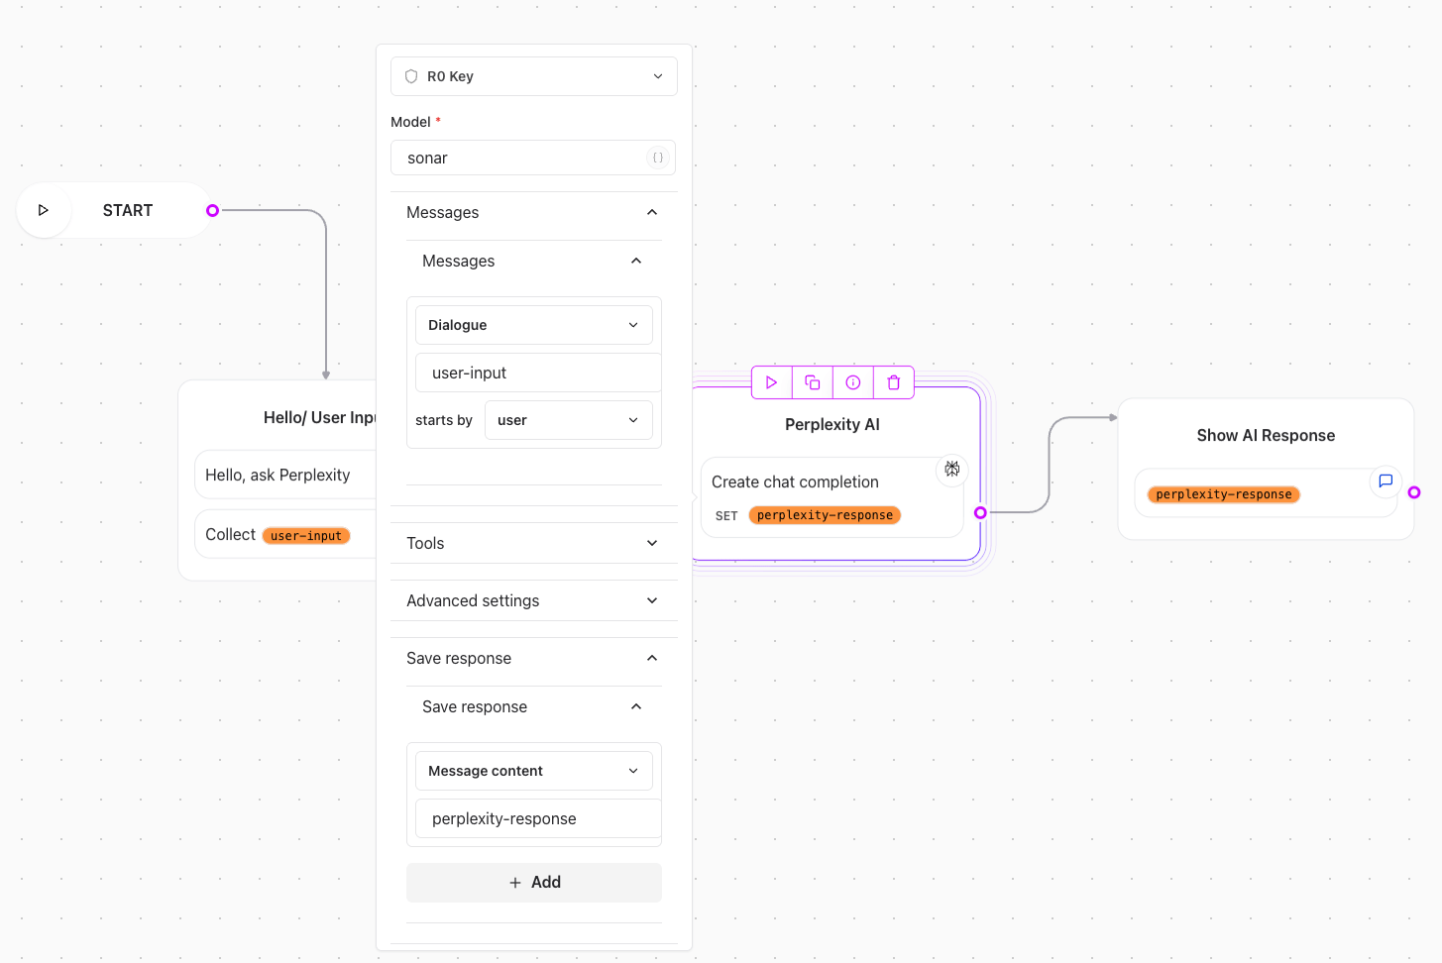Click the Hello, ask Perplexity message bubble
This screenshot has height=963, width=1442.
[x=285, y=475]
